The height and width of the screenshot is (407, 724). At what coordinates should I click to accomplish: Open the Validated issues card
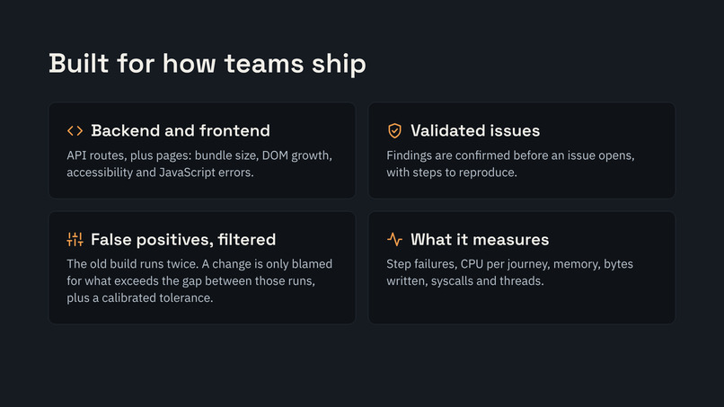coord(522,151)
